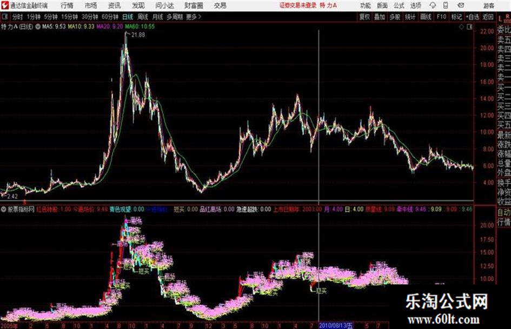Select the 日线 daily period
This screenshot has height=329, width=511.
(128, 17)
